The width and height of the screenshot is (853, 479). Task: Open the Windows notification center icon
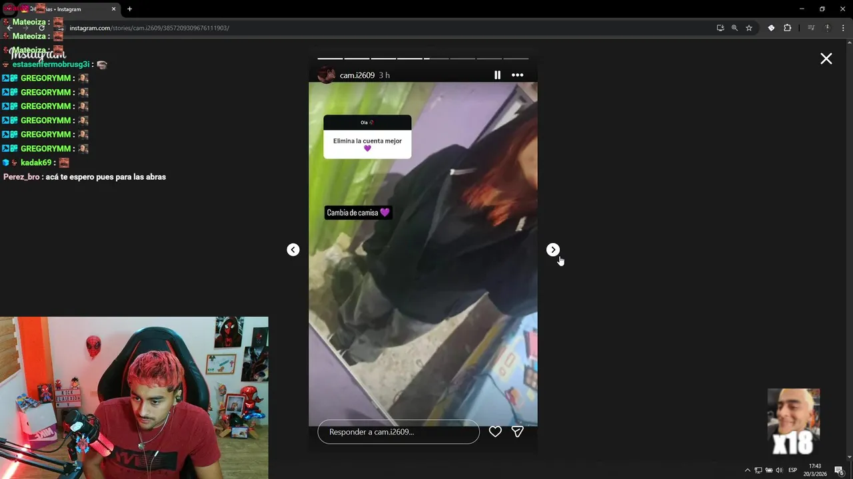click(839, 470)
